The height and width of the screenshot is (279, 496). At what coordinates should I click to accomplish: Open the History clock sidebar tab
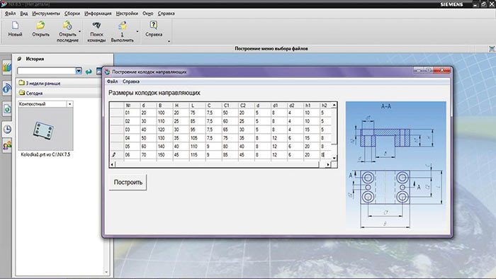coord(7,129)
